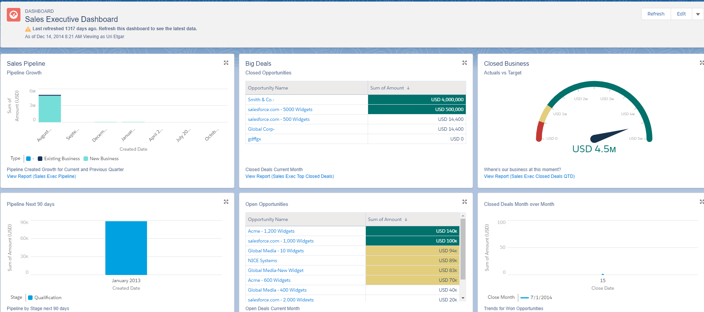Open salesforce.com - 5000 Widgets opportunity
Screen dimensions: 704x312
tap(280, 110)
